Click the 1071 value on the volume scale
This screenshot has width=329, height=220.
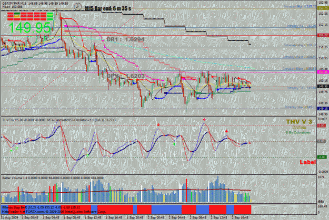click(x=321, y=177)
